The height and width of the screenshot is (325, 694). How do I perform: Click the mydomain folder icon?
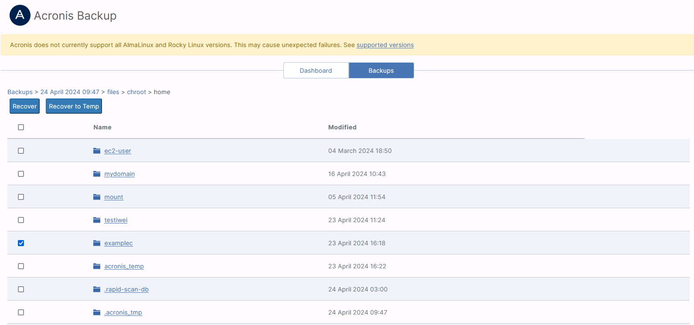(x=97, y=174)
